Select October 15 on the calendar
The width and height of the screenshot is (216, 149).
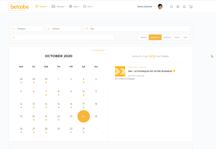pos(59,104)
